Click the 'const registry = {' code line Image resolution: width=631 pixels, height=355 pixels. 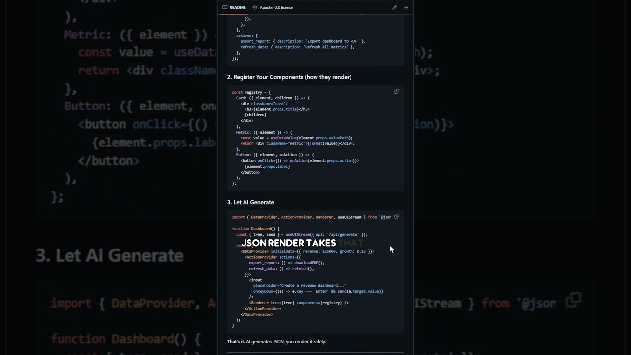(x=251, y=92)
